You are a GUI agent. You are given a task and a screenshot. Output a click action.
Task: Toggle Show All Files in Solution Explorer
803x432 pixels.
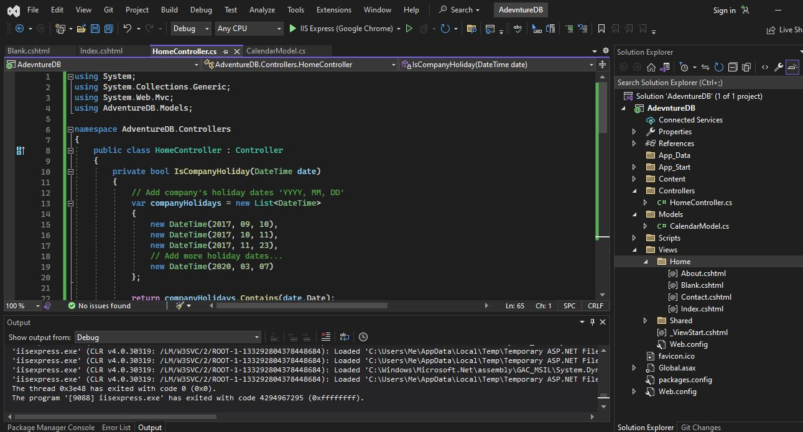[x=746, y=67]
